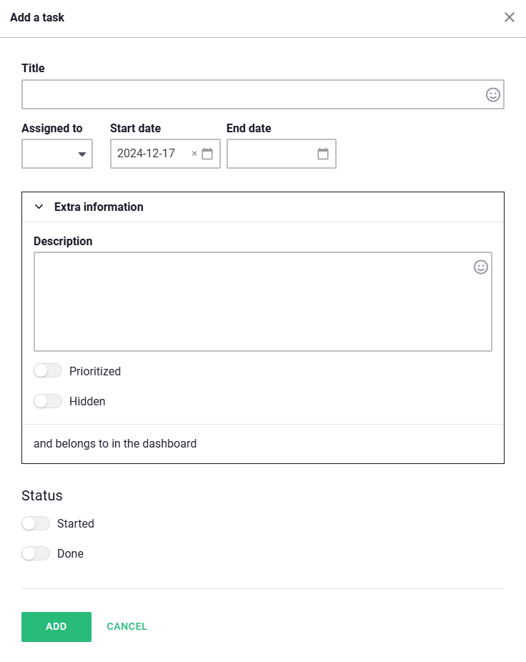Collapse the Extra information chevron
Viewport: 526px width, 662px height.
39,207
